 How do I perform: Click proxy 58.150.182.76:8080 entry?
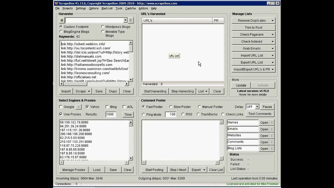pos(74,122)
